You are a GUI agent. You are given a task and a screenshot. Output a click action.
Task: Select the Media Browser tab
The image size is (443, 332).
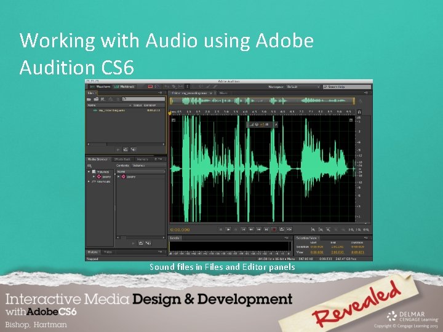(x=97, y=159)
